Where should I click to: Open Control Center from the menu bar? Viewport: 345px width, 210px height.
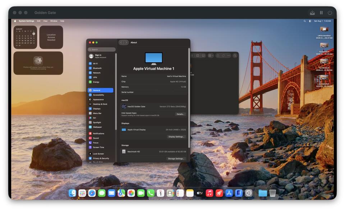coord(310,21)
